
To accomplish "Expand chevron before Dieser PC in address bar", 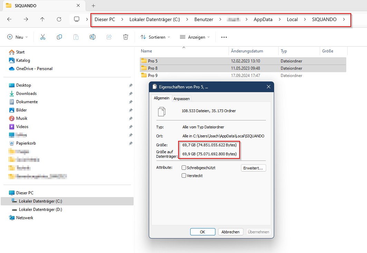I will click(x=87, y=19).
